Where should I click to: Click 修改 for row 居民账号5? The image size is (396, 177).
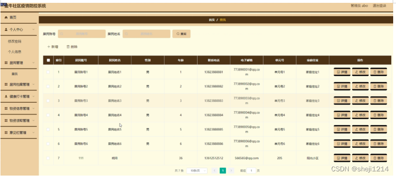361,130
